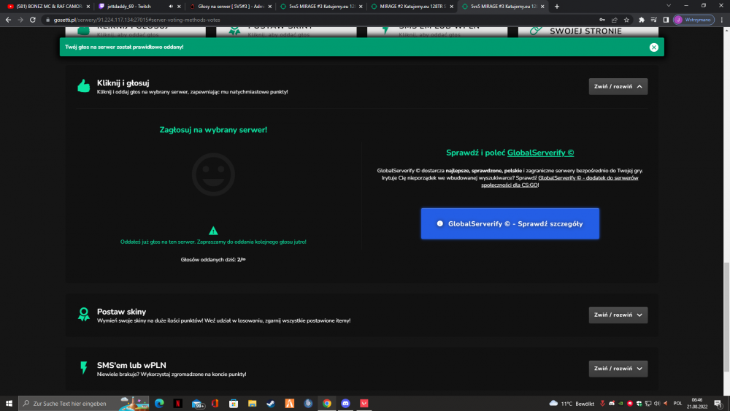Click the Chrome icon in taskbar

pos(327,404)
